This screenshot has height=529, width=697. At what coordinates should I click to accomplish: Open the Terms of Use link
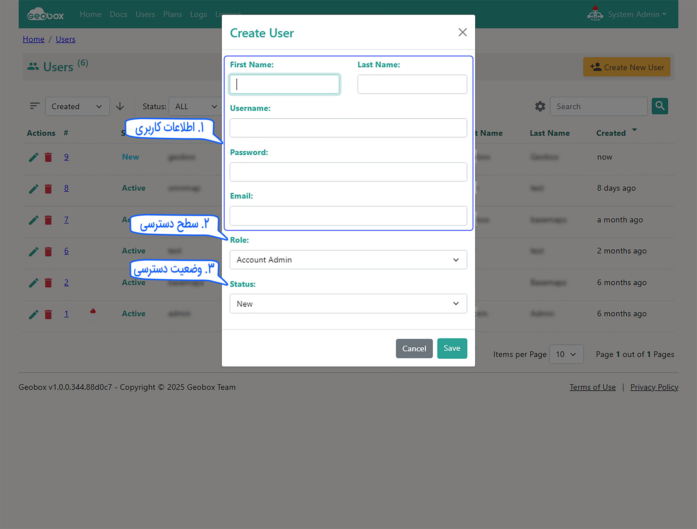(x=592, y=387)
